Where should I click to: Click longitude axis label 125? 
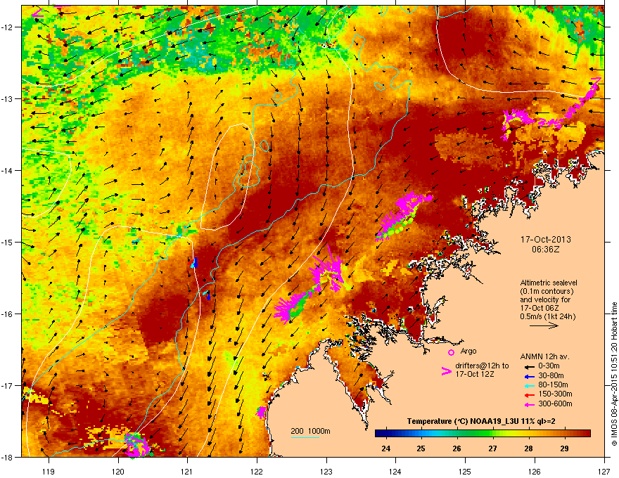click(465, 471)
